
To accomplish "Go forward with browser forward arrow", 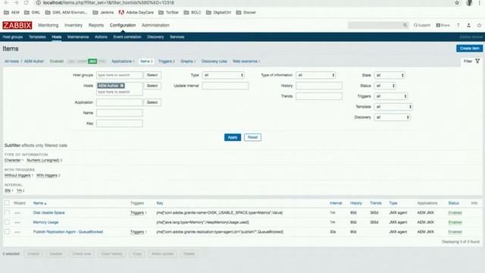I will (x=16, y=3).
